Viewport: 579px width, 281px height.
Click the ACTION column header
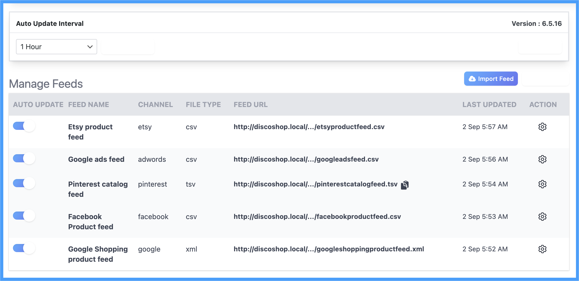pos(543,104)
